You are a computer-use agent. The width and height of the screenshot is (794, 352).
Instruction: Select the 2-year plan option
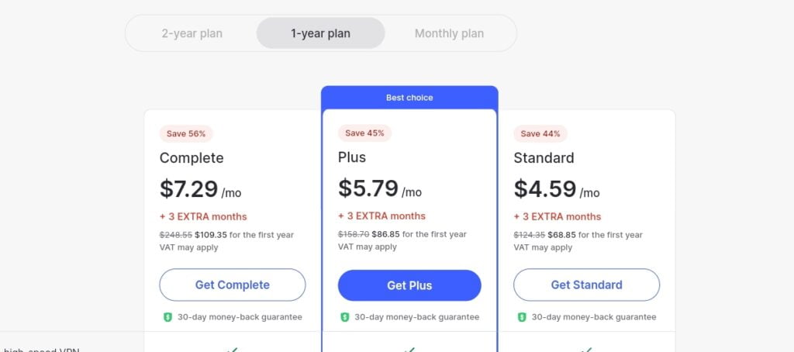pos(192,33)
